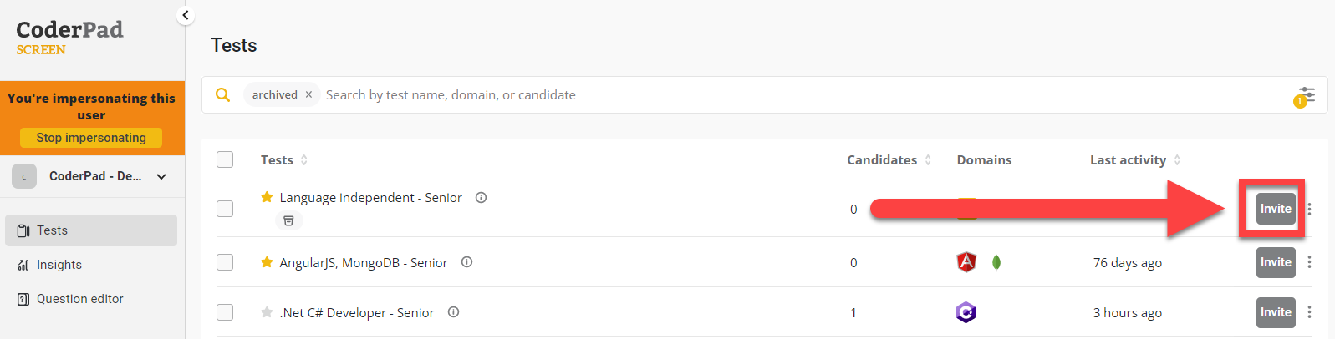
Task: Click the search magnifier icon
Action: (222, 95)
